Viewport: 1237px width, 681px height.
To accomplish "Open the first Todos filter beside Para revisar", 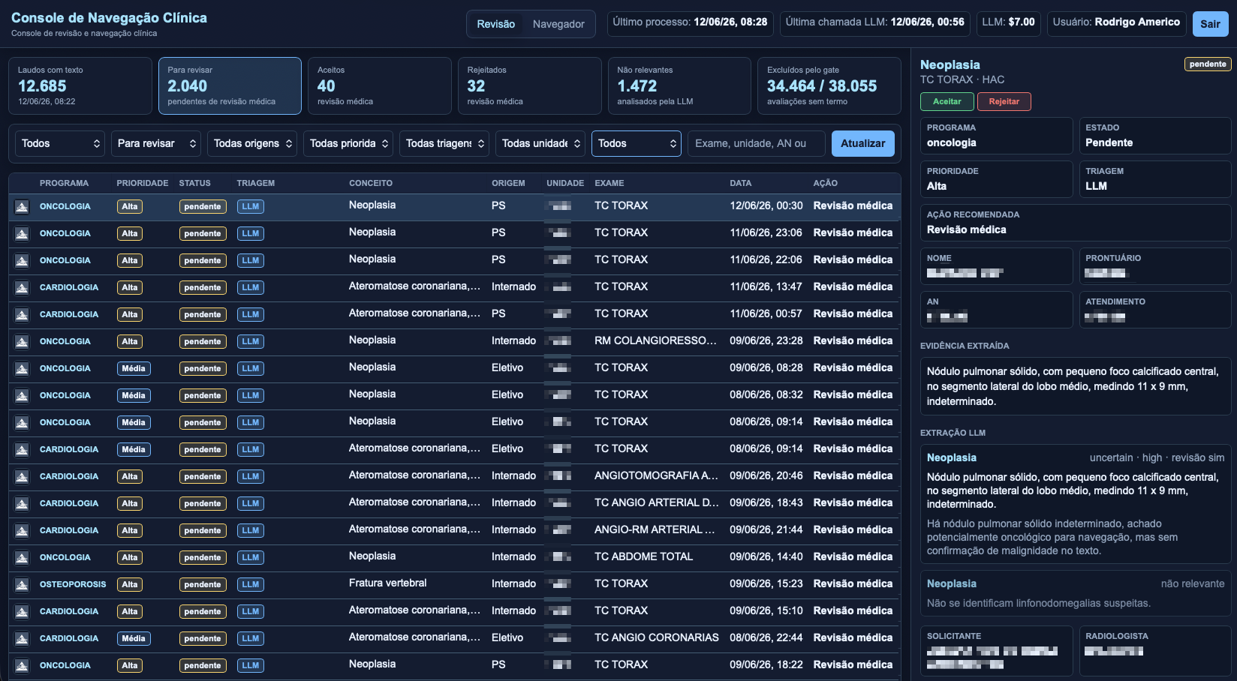I will coord(60,143).
